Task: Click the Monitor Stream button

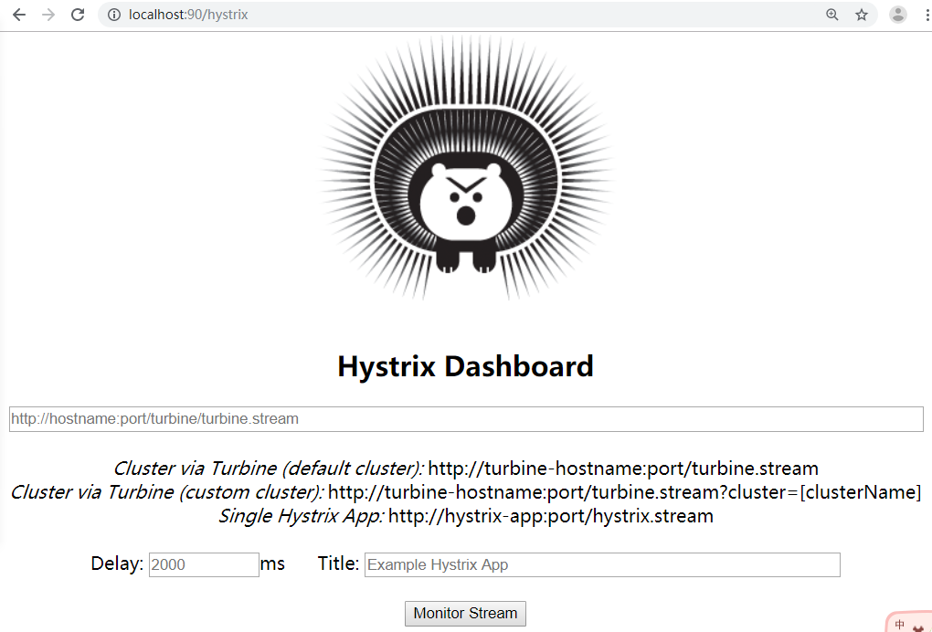Action: click(x=465, y=613)
